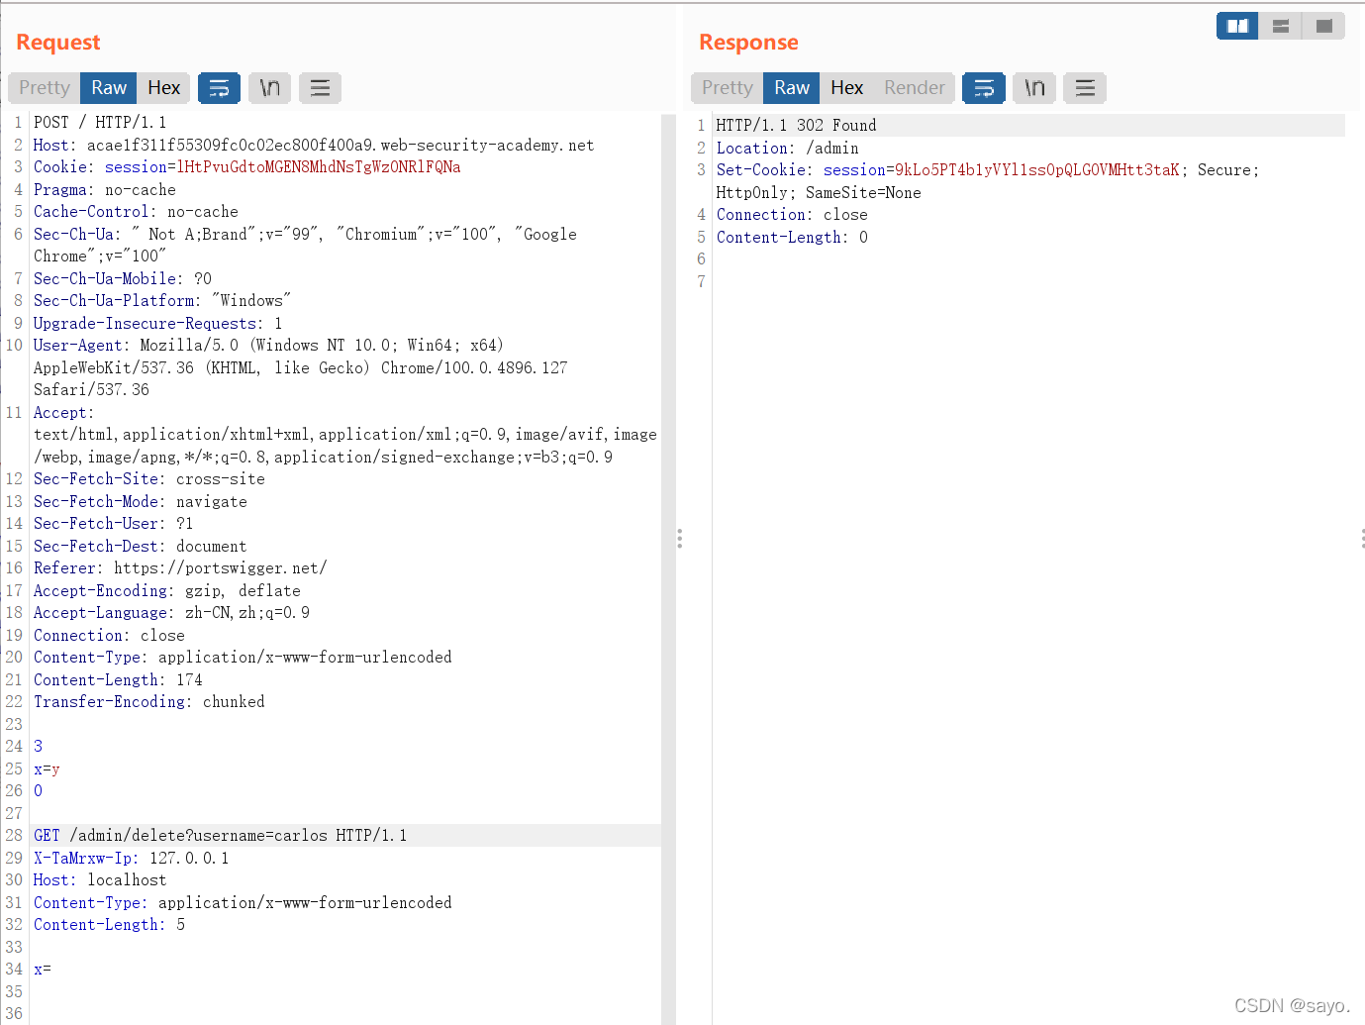This screenshot has width=1365, height=1025.
Task: Click the pane divider handle between Request and Response
Action: (x=679, y=539)
